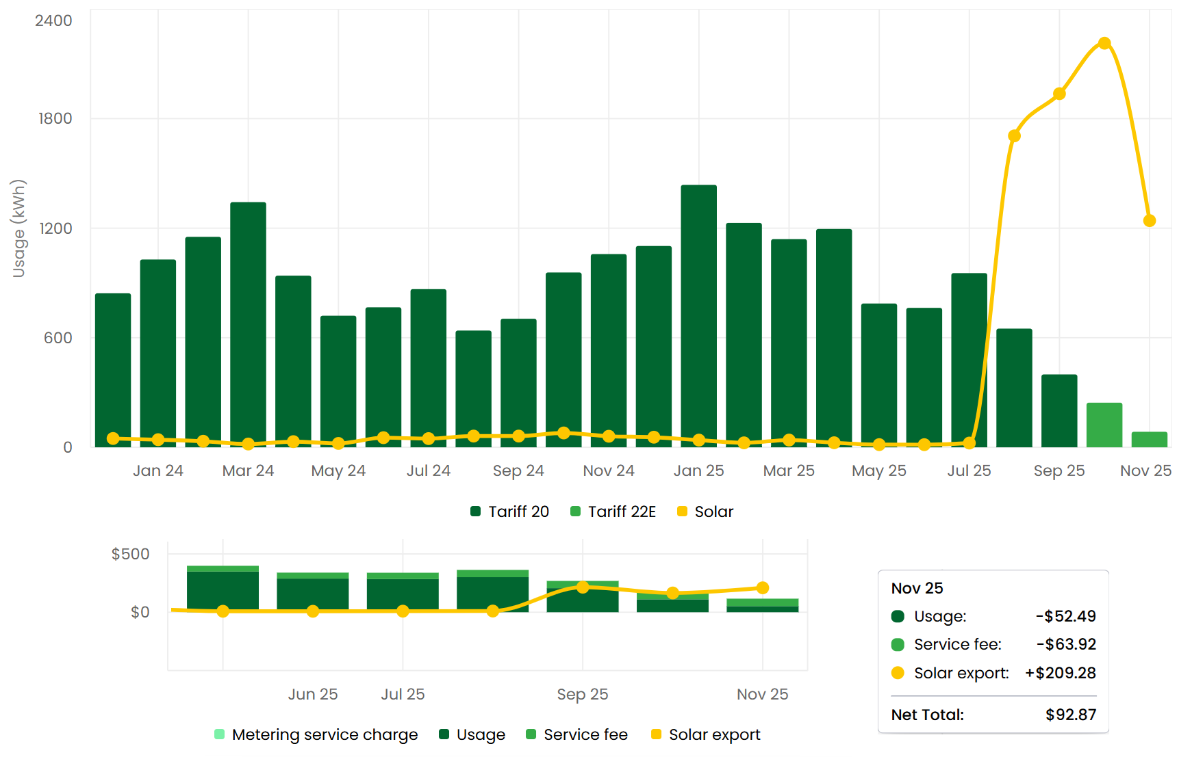Image resolution: width=1179 pixels, height=757 pixels.
Task: Click the light green Tariff 22E legend swatch
Action: pyautogui.click(x=576, y=512)
